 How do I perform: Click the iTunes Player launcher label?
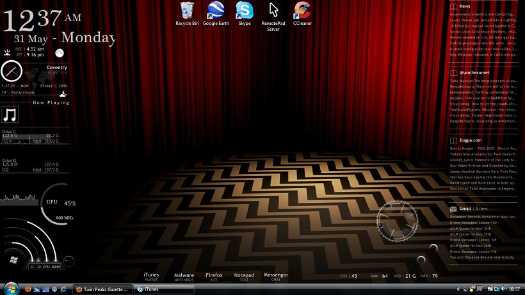[151, 276]
